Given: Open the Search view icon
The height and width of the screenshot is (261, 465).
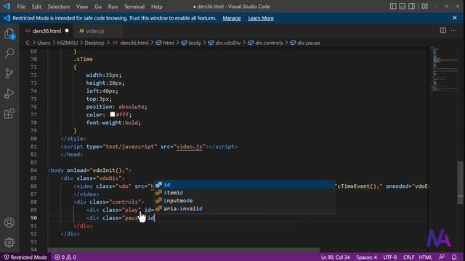Looking at the screenshot, I should pos(9,53).
